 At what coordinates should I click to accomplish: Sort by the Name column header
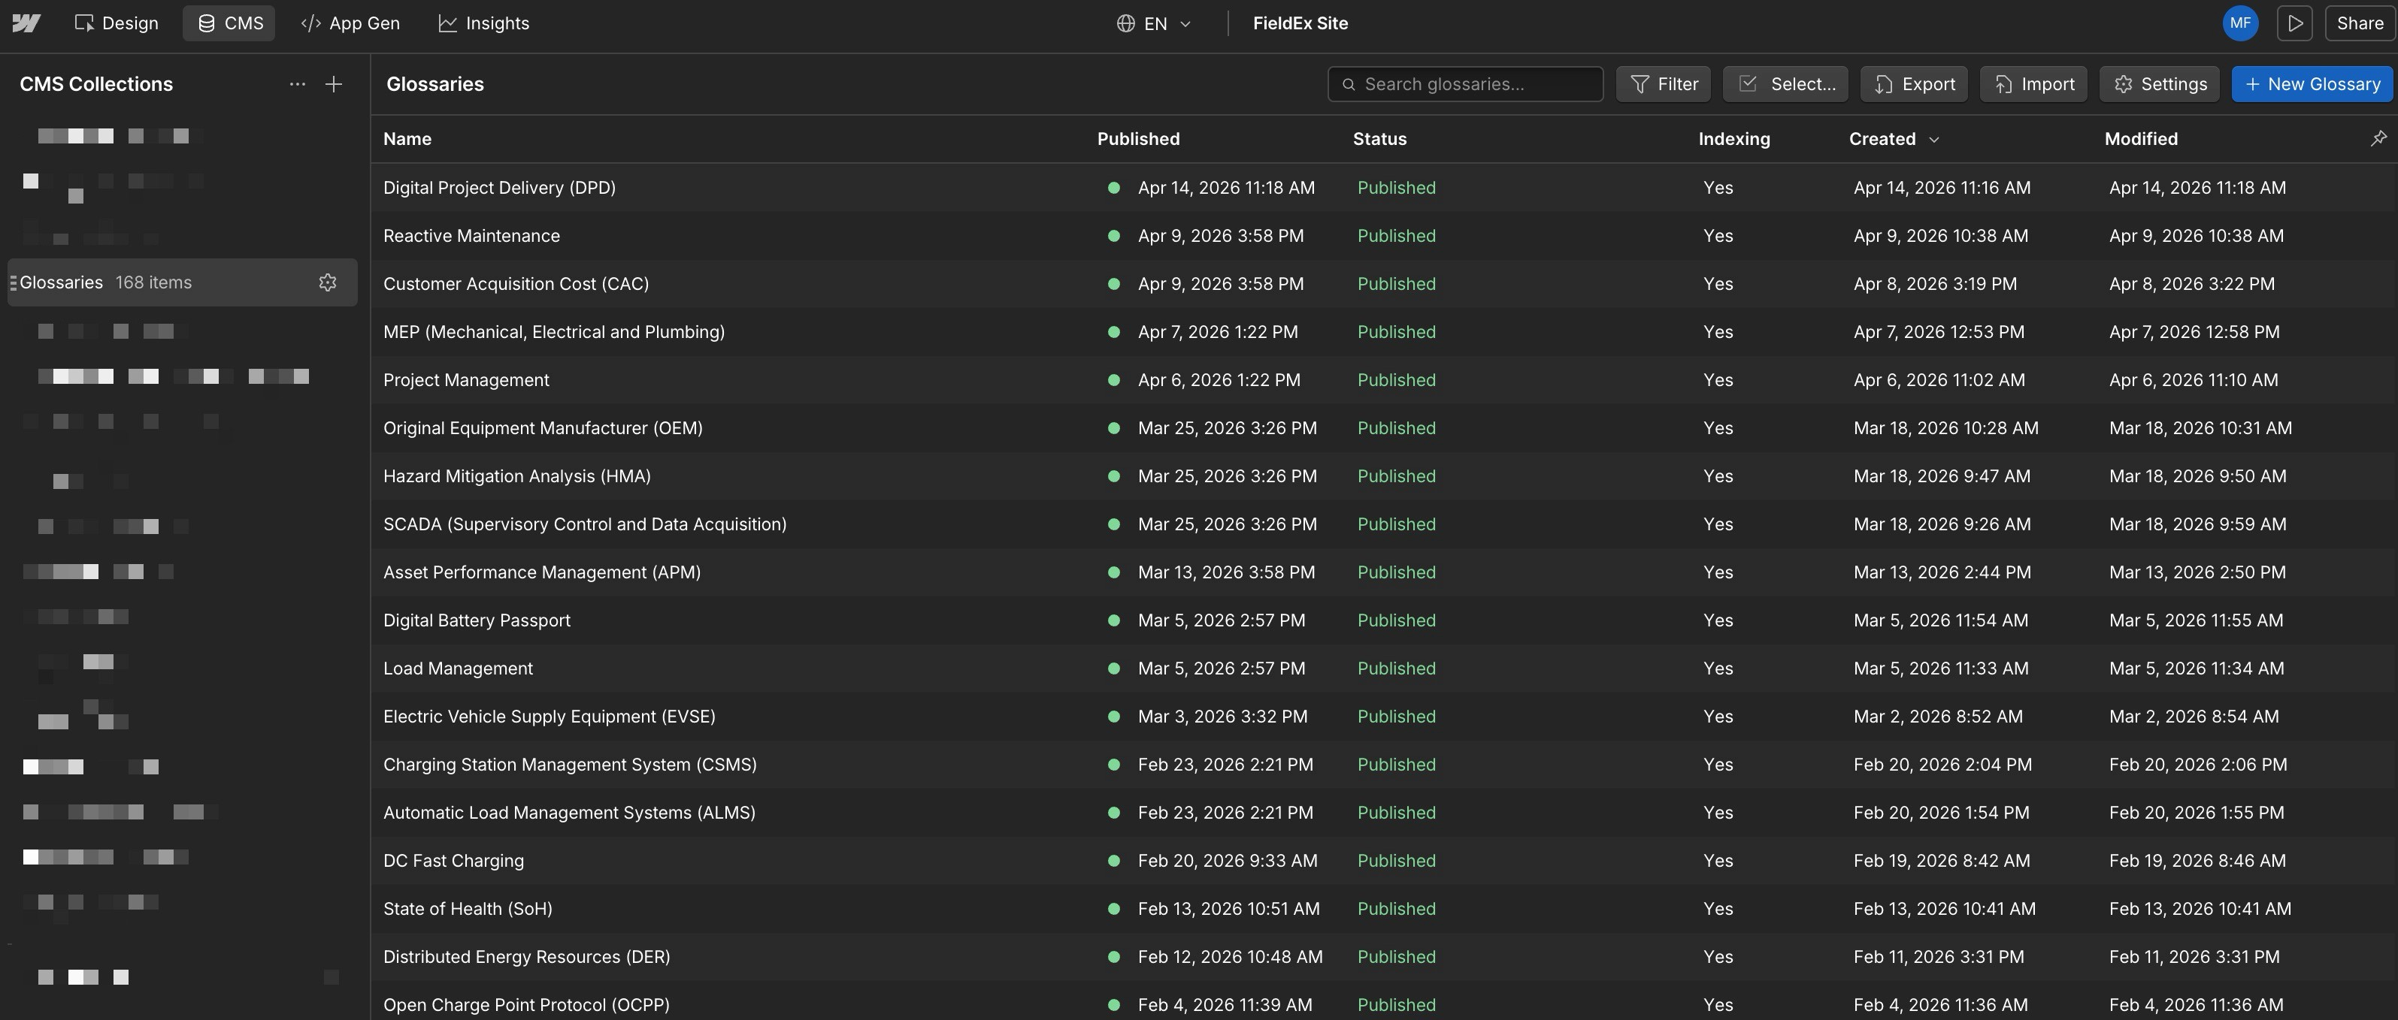click(x=407, y=140)
